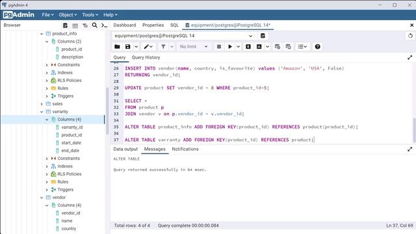The width and height of the screenshot is (416, 234).
Task: Open the Macros list icon
Action: click(x=302, y=47)
